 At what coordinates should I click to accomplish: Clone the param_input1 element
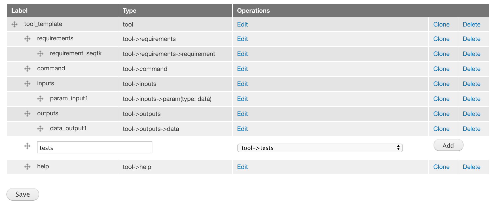tap(441, 99)
